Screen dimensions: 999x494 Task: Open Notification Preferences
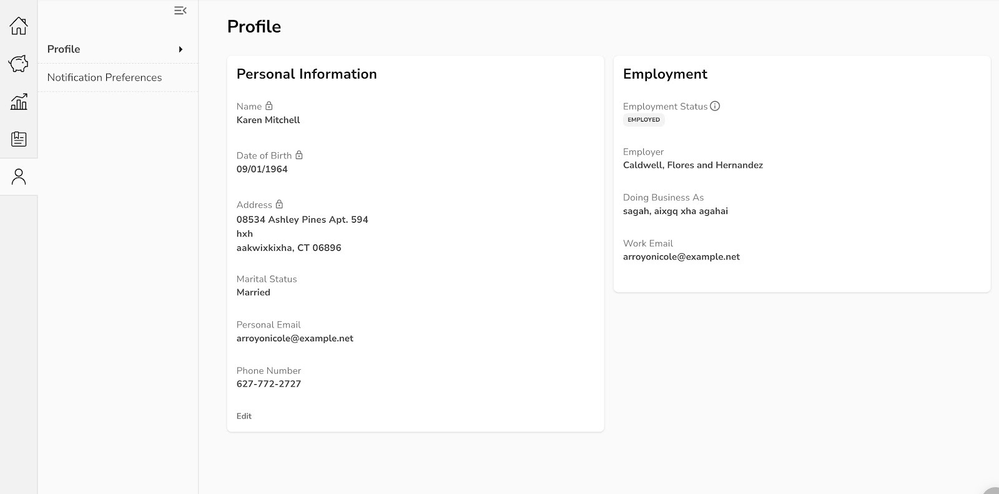104,77
